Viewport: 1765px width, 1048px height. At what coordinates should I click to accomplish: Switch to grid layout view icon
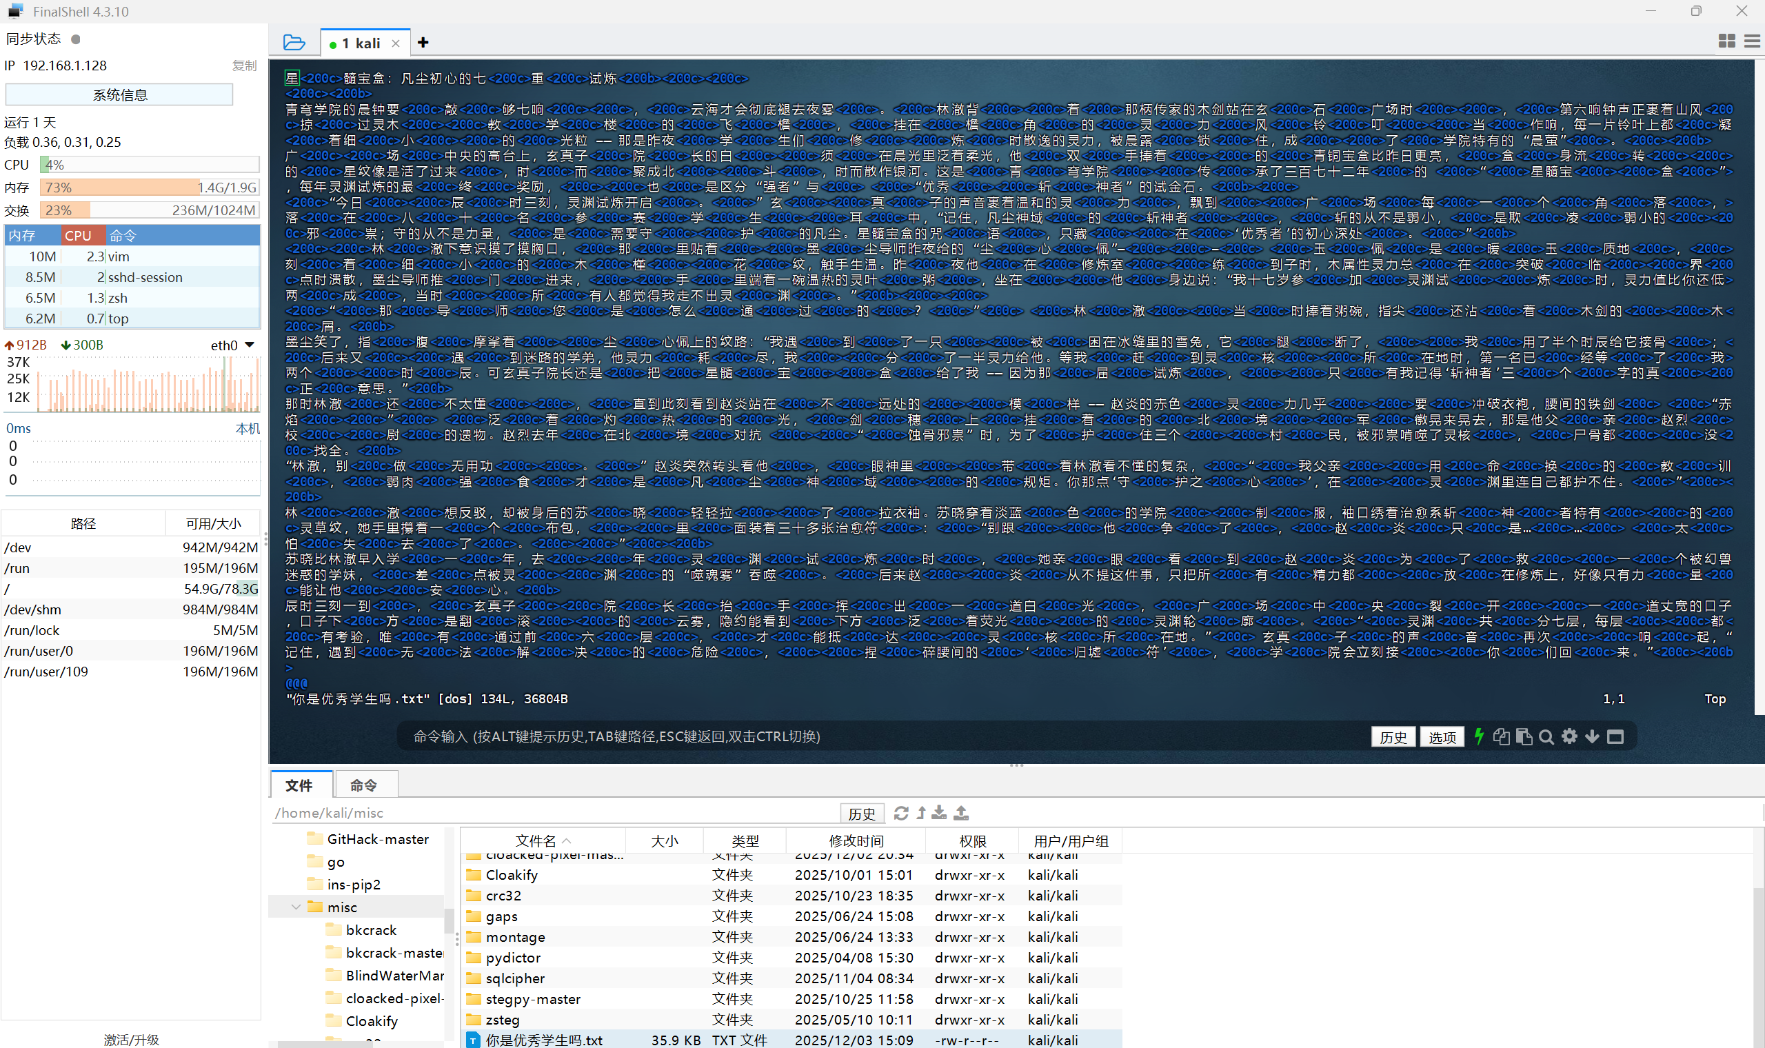click(x=1726, y=41)
